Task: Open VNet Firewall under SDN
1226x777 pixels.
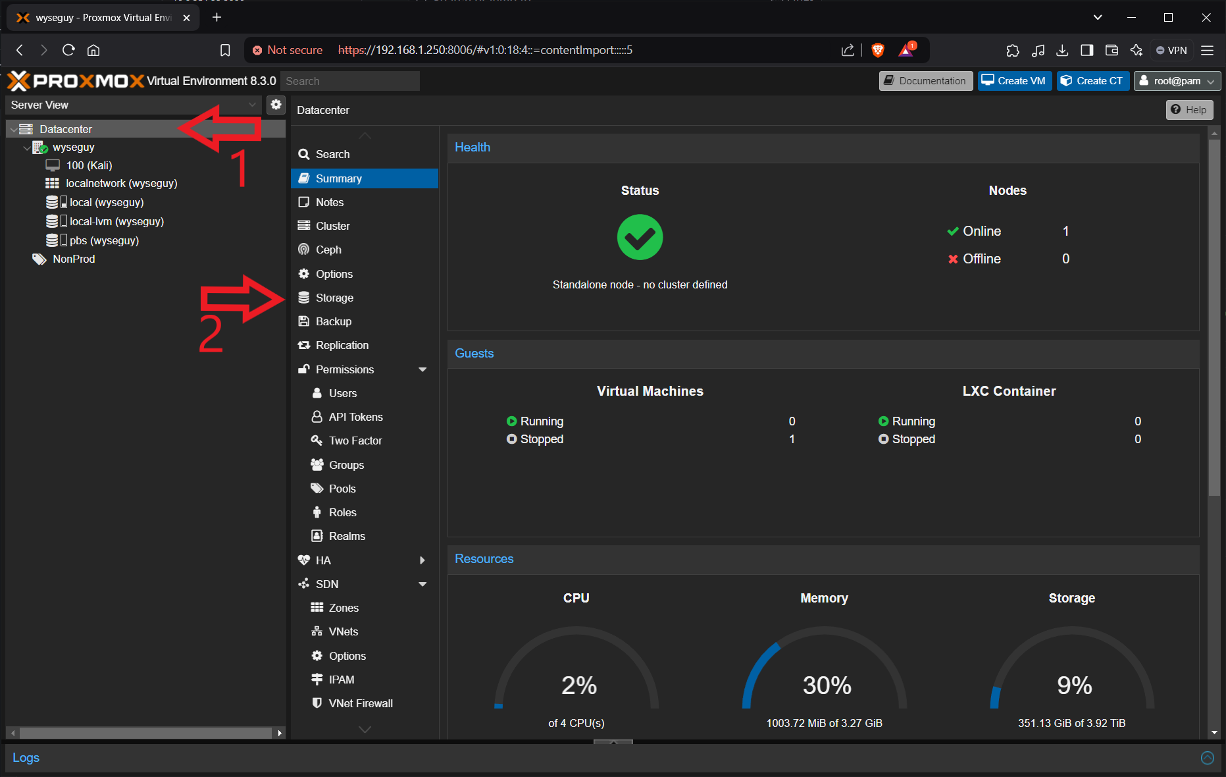Action: coord(365,703)
